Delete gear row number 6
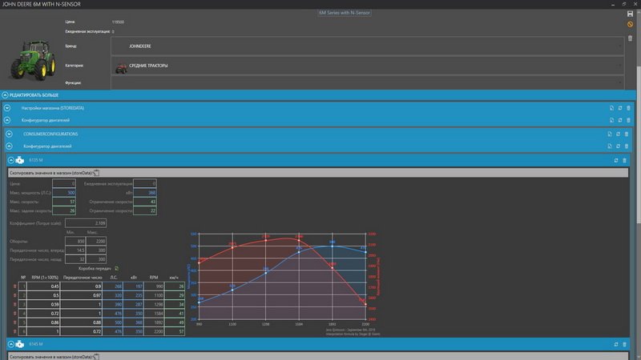The width and height of the screenshot is (641, 360). (x=15, y=331)
